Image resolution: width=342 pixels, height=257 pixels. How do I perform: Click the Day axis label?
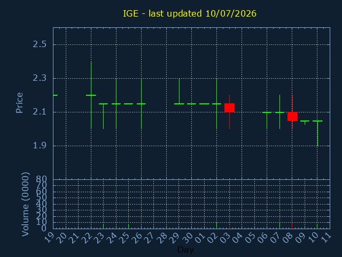(186, 250)
